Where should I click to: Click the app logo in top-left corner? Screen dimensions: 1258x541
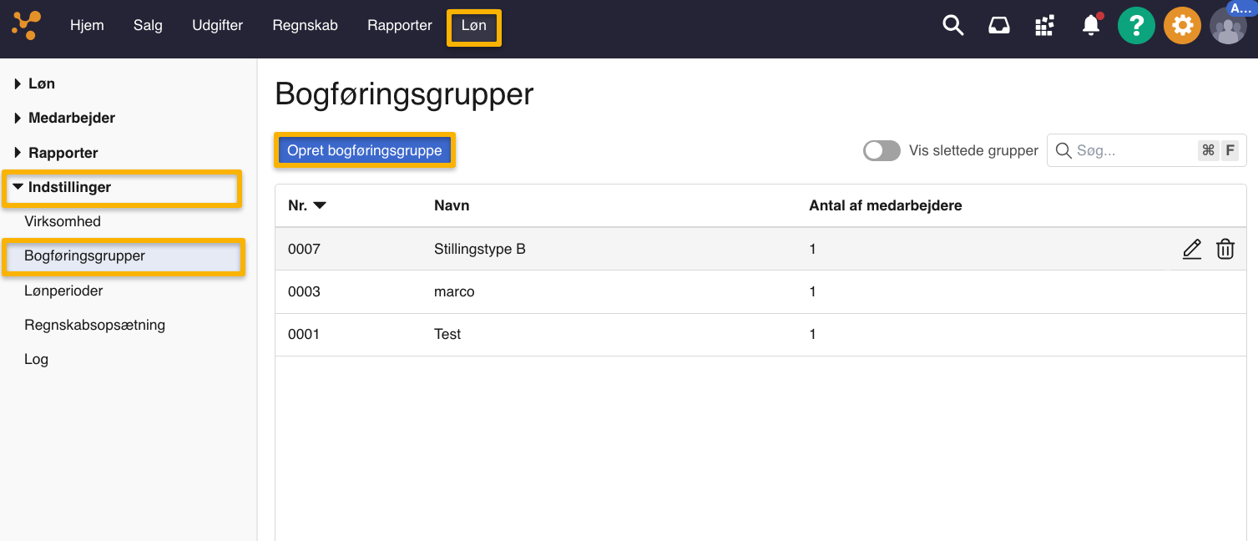click(x=27, y=25)
